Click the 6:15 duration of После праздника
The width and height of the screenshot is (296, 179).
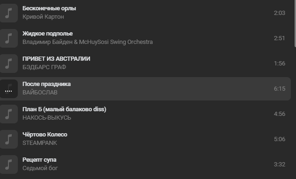click(x=280, y=88)
